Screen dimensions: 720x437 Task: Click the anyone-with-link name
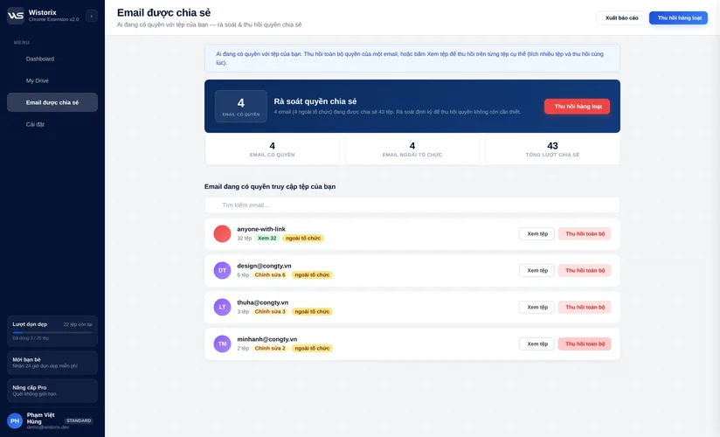(x=261, y=229)
